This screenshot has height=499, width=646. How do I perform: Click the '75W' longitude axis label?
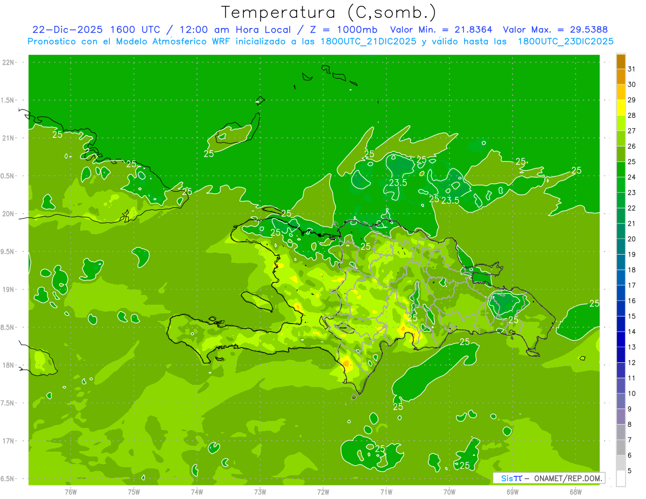(x=134, y=491)
